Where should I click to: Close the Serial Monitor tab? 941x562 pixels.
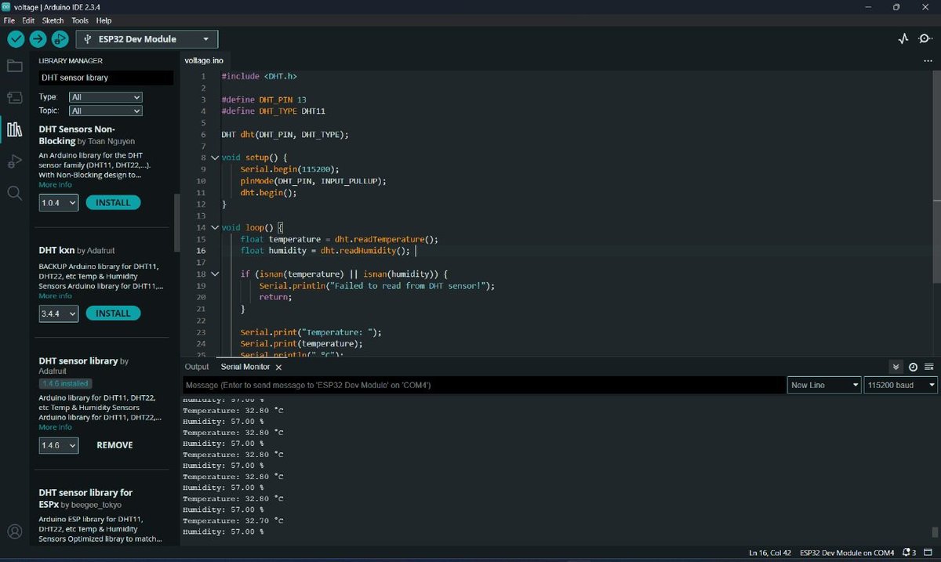[x=278, y=367]
